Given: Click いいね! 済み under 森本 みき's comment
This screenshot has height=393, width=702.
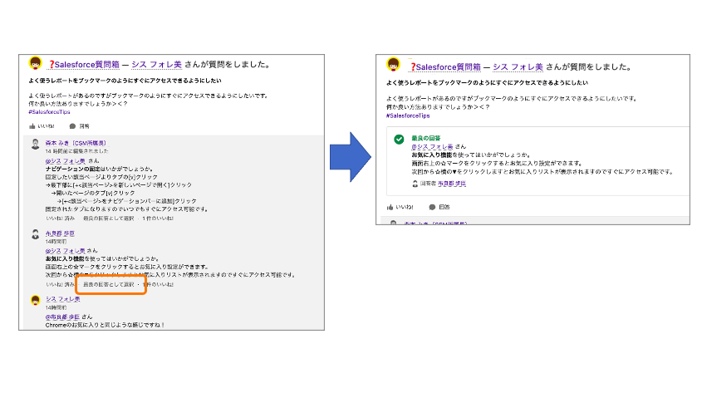Looking at the screenshot, I should click(61, 219).
